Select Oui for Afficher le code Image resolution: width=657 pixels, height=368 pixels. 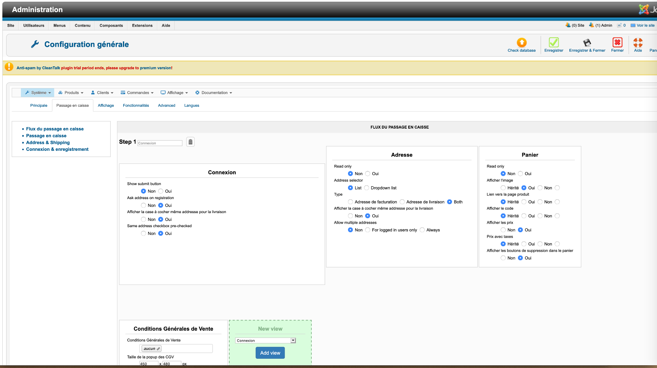[524, 216]
